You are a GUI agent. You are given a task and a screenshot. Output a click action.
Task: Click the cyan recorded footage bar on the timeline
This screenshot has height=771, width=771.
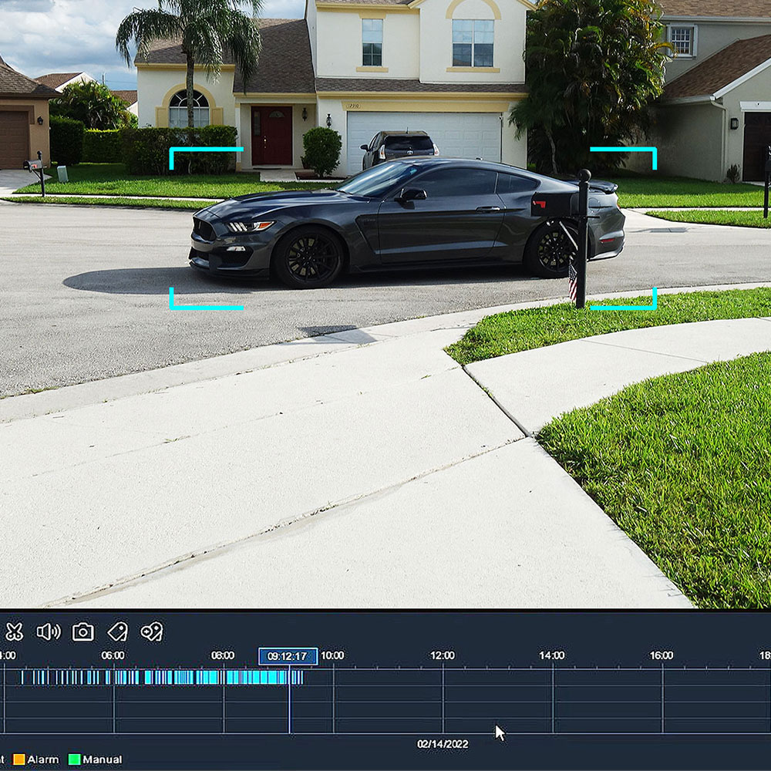pyautogui.click(x=162, y=678)
